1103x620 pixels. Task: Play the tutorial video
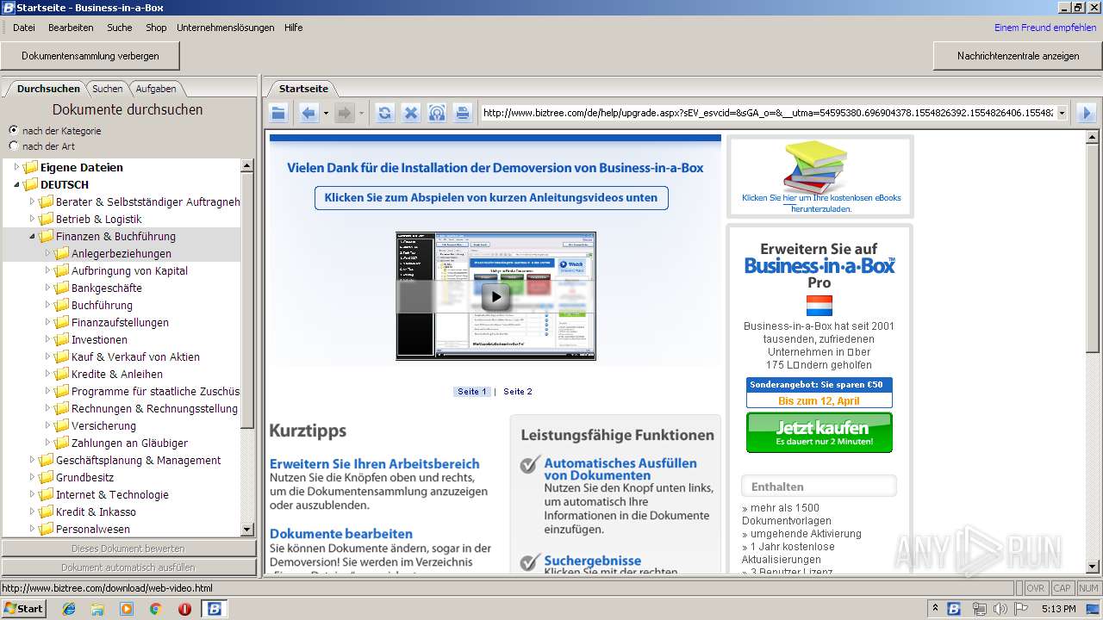coord(495,297)
